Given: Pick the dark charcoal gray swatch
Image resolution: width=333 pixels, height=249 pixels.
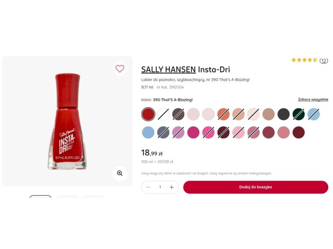Looking at the screenshot, I should point(283,114).
